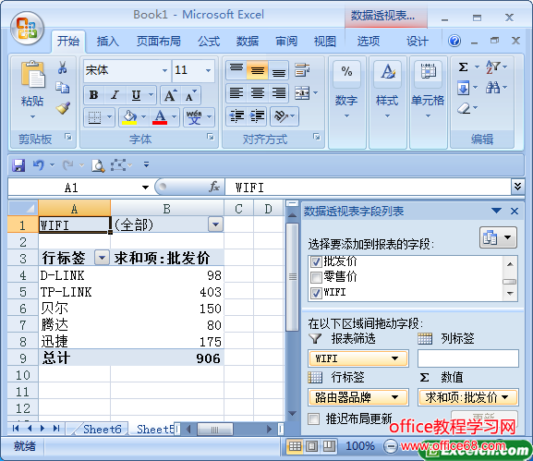Screen dimensions: 533x461
Task: Align text to top of cell
Action: (236, 70)
